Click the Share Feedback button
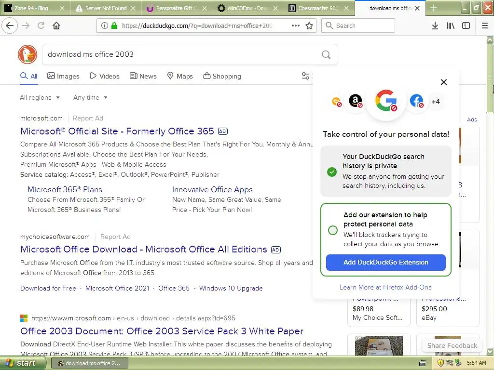 [x=452, y=345]
